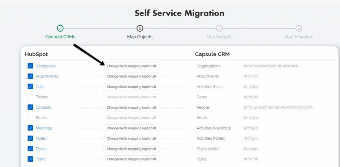Viewport: 340px width, 167px height.
Task: Change fields mapping for Attachments
Action: click(x=131, y=77)
